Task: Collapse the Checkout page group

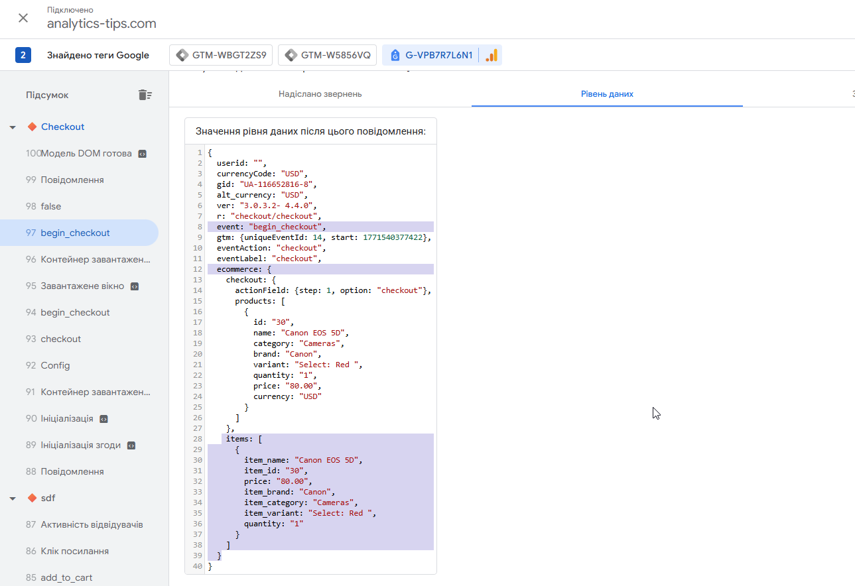Action: pos(13,127)
